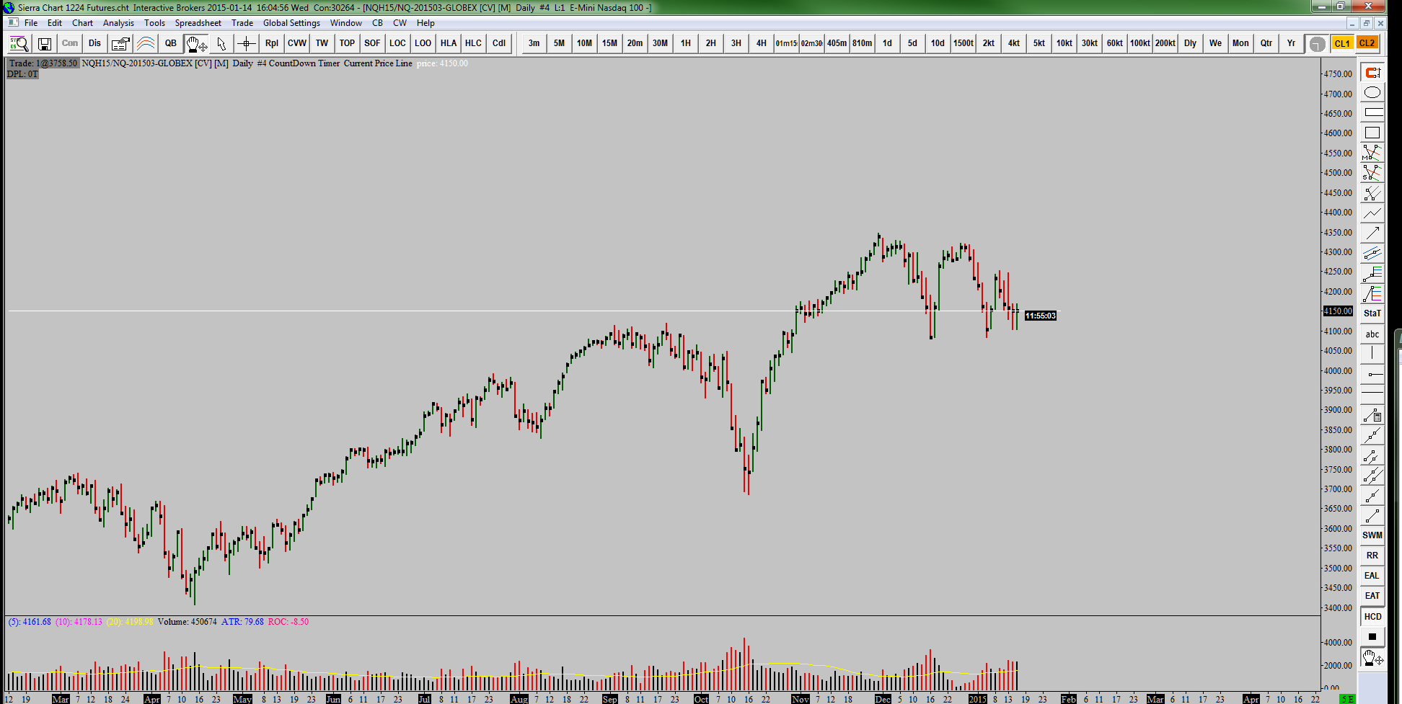Set chart to 10kt tick bars
Viewport: 1402px width, 704px height.
pos(1064,43)
